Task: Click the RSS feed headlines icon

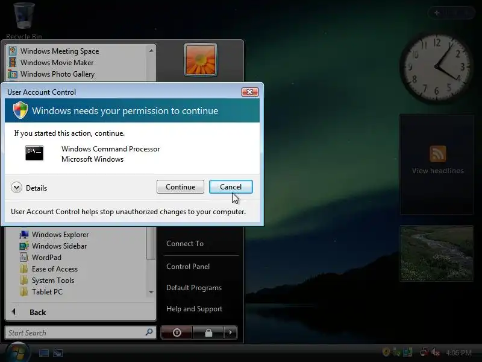Action: pos(437,154)
